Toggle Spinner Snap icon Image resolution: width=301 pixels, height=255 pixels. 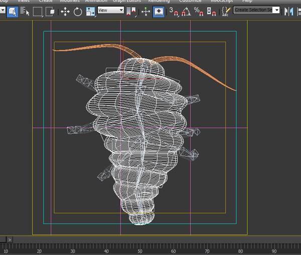211,12
